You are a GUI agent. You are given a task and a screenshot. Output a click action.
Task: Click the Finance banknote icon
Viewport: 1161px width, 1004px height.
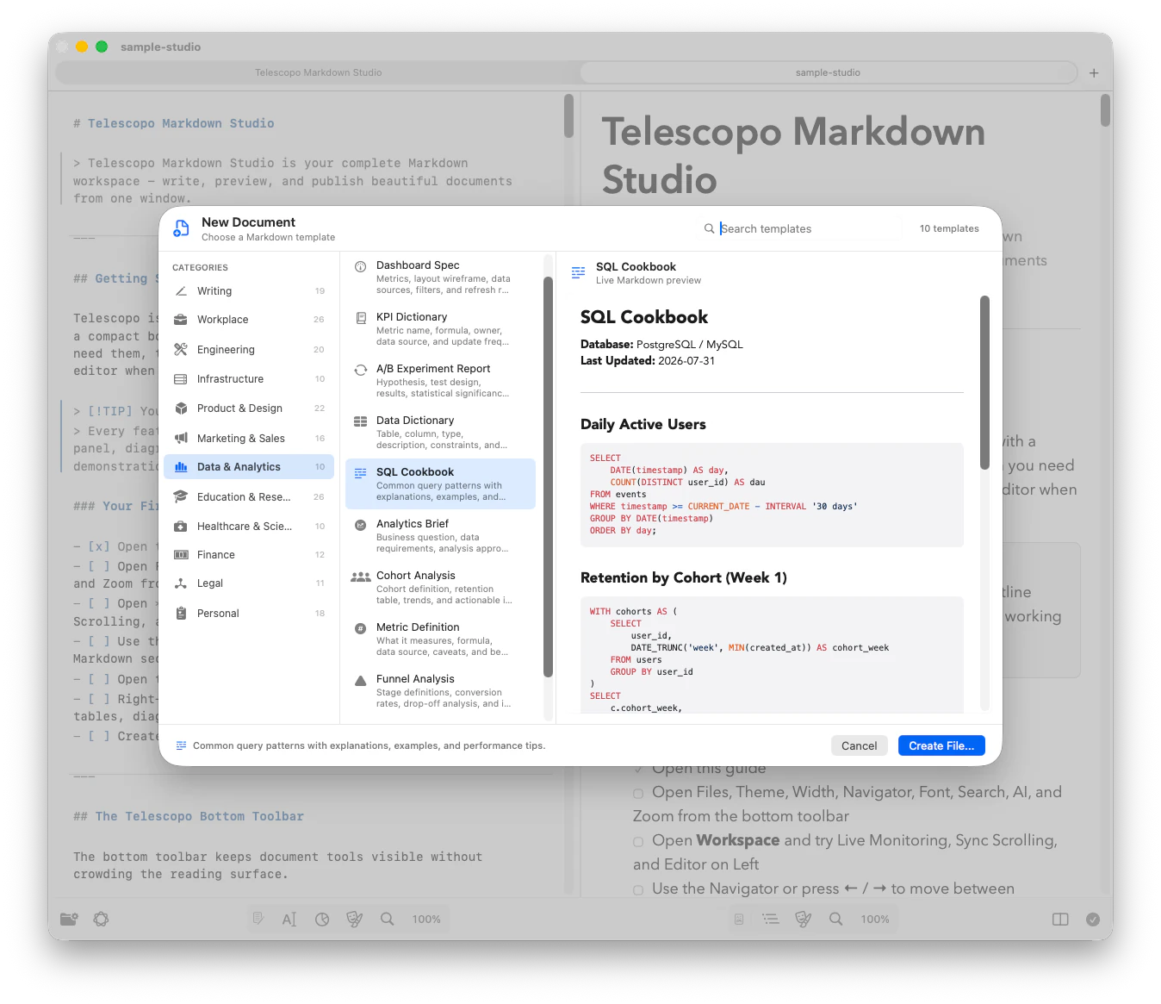tap(181, 555)
